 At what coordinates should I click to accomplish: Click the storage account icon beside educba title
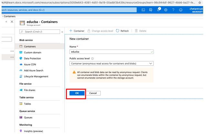(x=22, y=23)
